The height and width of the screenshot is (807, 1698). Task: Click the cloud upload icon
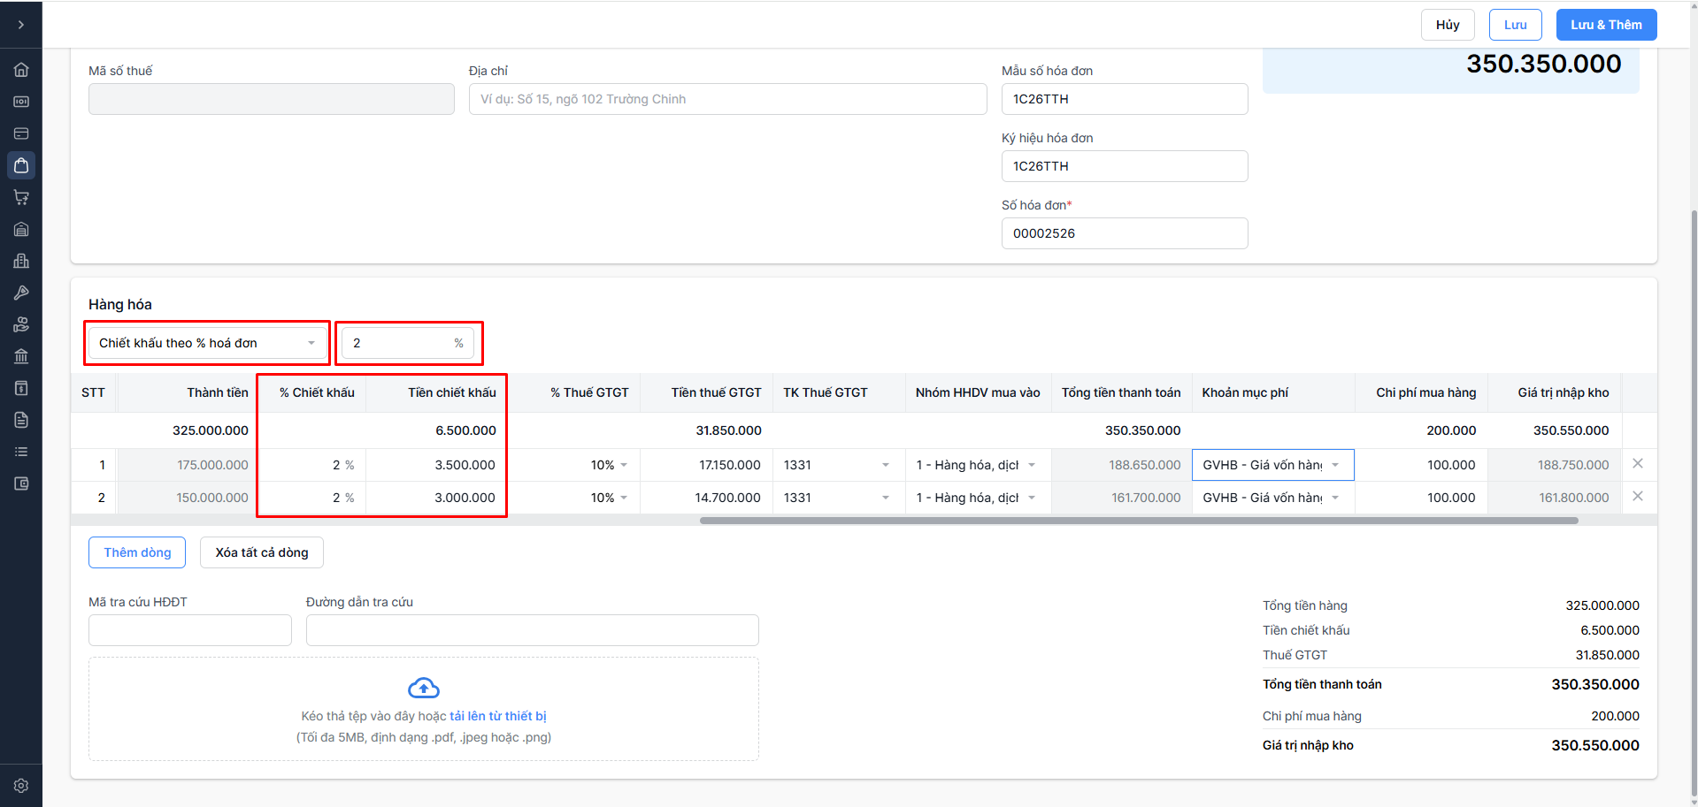click(424, 688)
